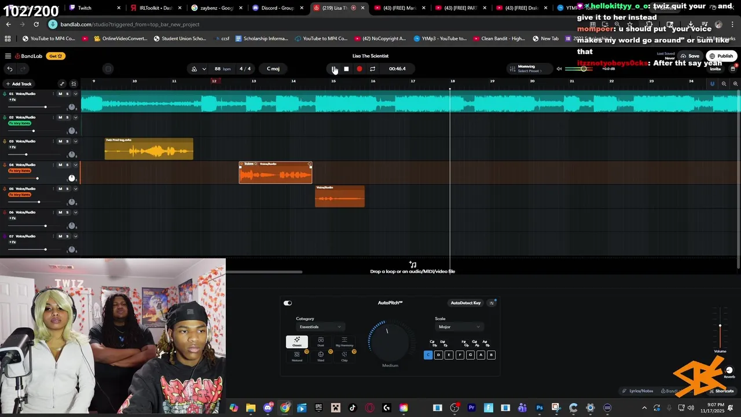The image size is (741, 417).
Task: Expand track 04 options chevron
Action: click(x=75, y=165)
